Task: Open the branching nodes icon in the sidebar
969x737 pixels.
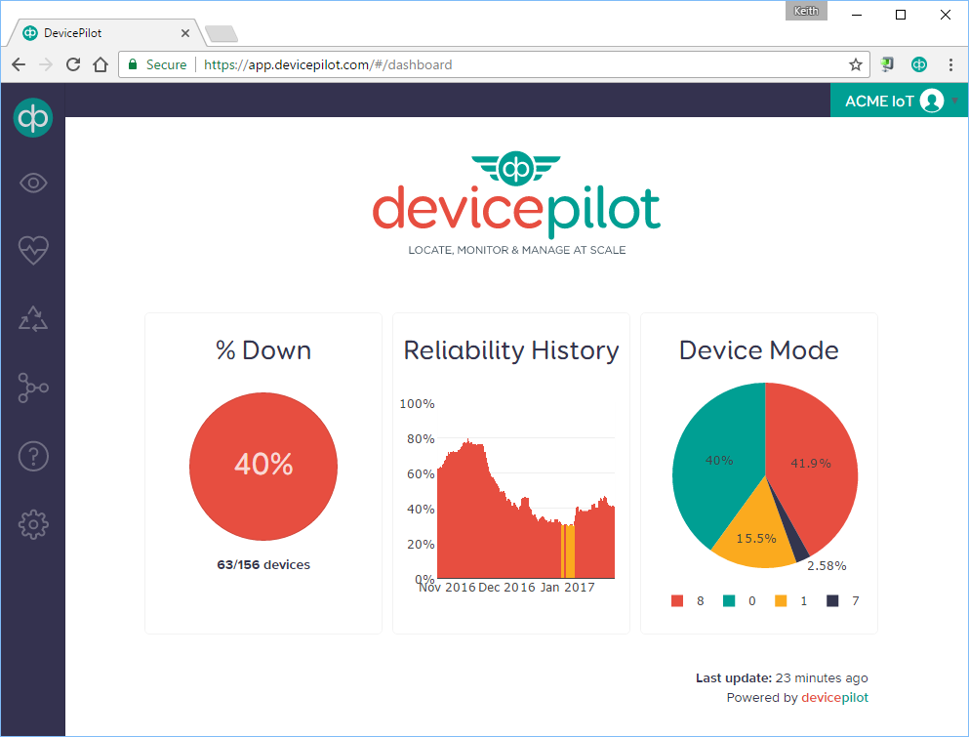Action: coord(33,388)
